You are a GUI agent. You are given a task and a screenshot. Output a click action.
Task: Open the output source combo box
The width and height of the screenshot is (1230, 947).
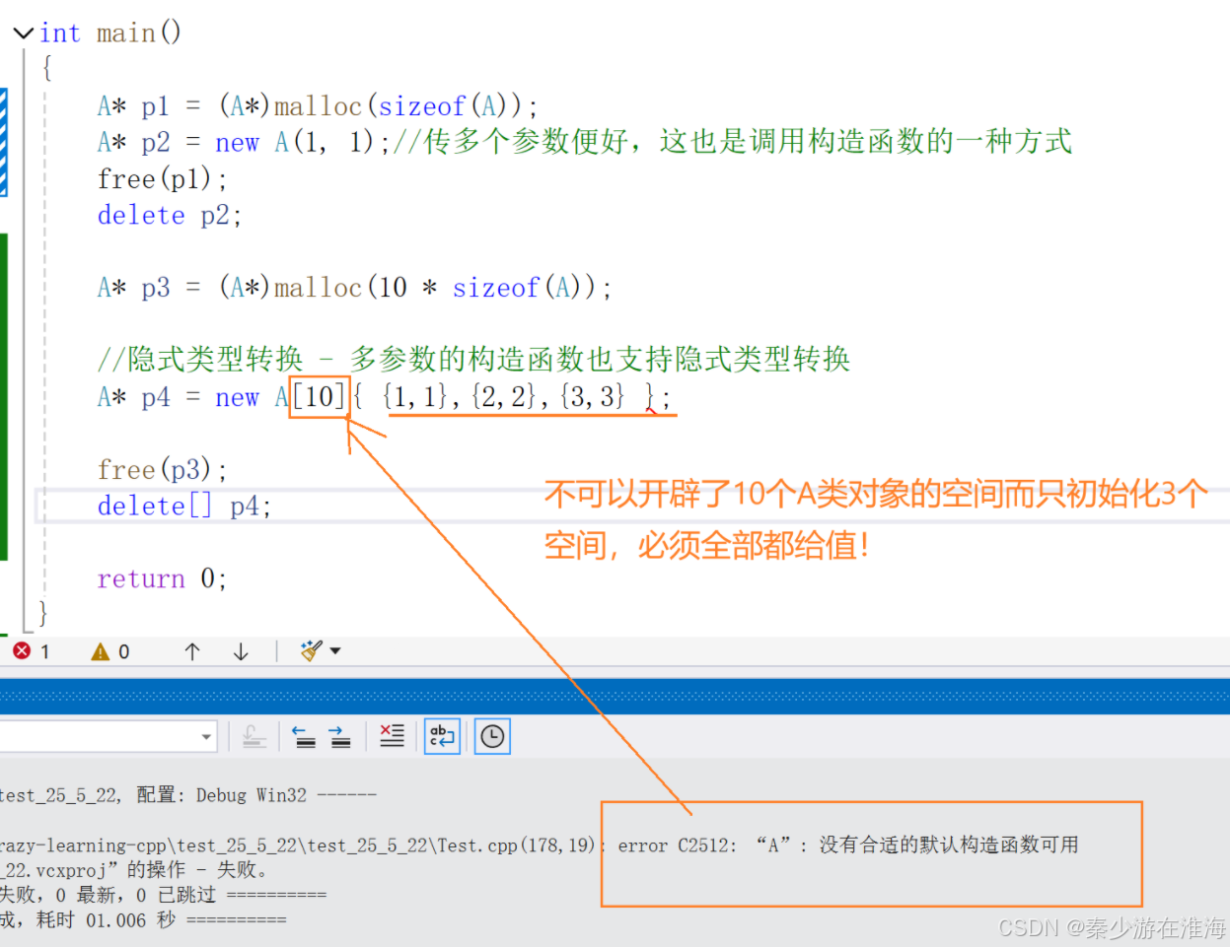coord(108,736)
